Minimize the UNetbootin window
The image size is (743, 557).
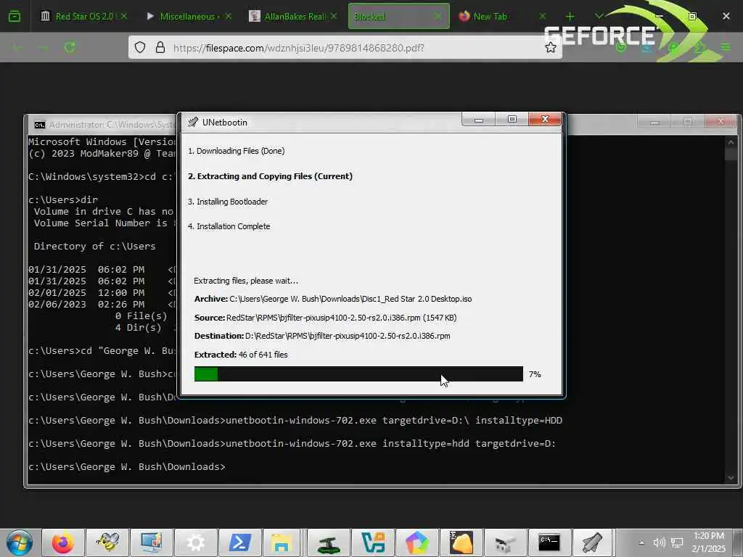tap(479, 120)
